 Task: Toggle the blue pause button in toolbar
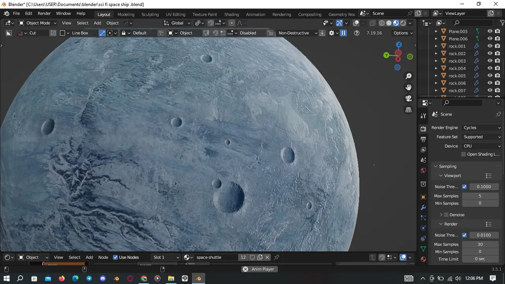[x=343, y=33]
